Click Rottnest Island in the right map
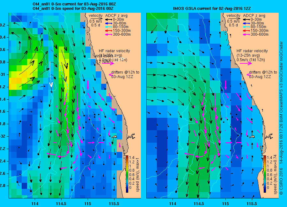 point(252,137)
